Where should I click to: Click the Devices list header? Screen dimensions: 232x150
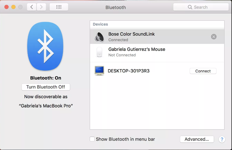[x=157, y=24]
